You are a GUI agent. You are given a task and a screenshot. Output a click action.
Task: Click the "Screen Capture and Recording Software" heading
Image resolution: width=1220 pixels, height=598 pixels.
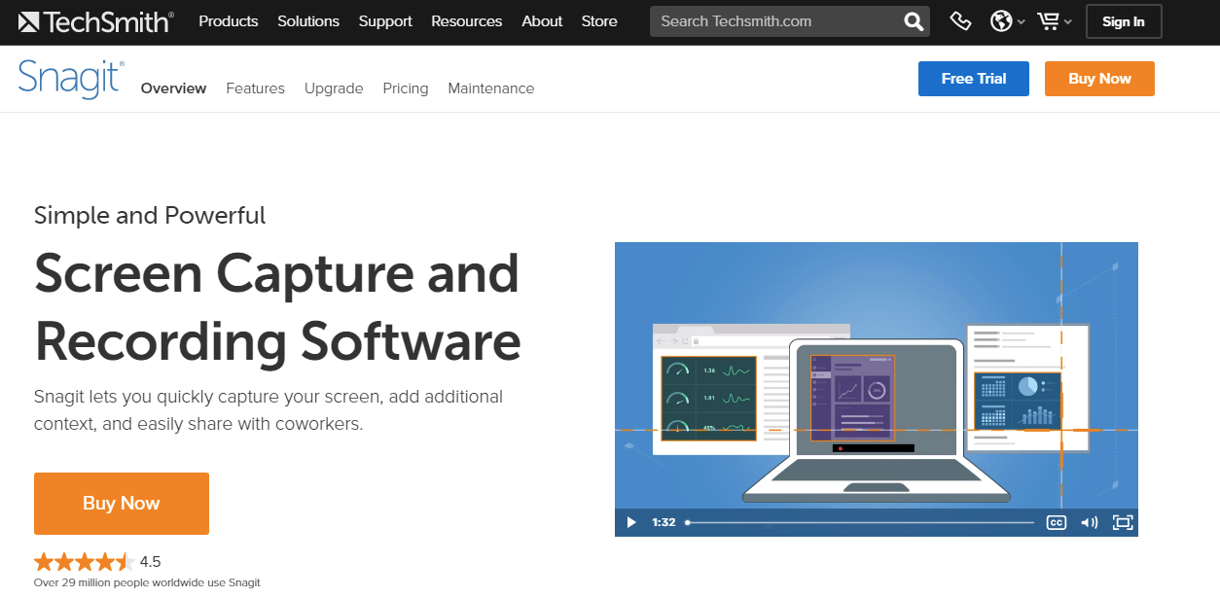click(x=277, y=307)
